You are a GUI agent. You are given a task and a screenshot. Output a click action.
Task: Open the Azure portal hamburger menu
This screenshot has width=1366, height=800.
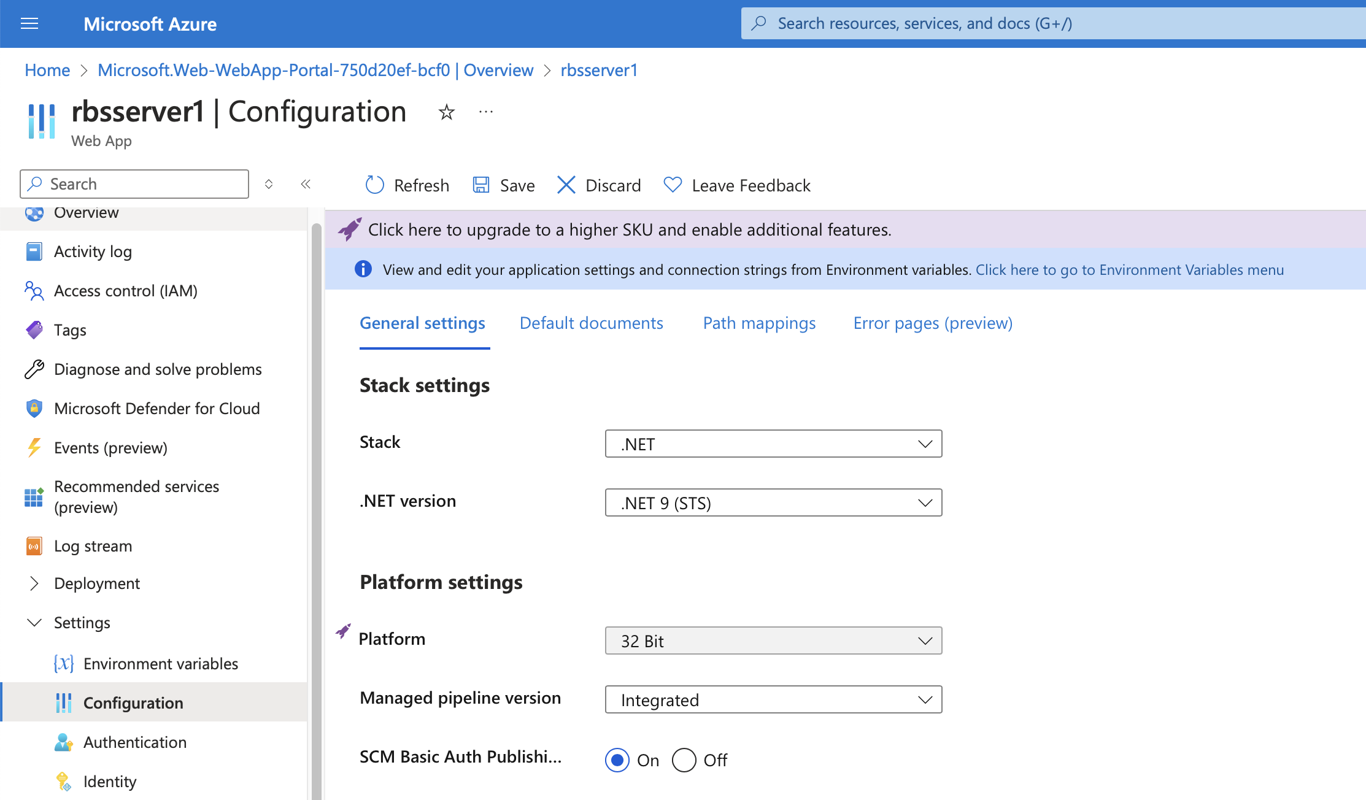pyautogui.click(x=29, y=24)
